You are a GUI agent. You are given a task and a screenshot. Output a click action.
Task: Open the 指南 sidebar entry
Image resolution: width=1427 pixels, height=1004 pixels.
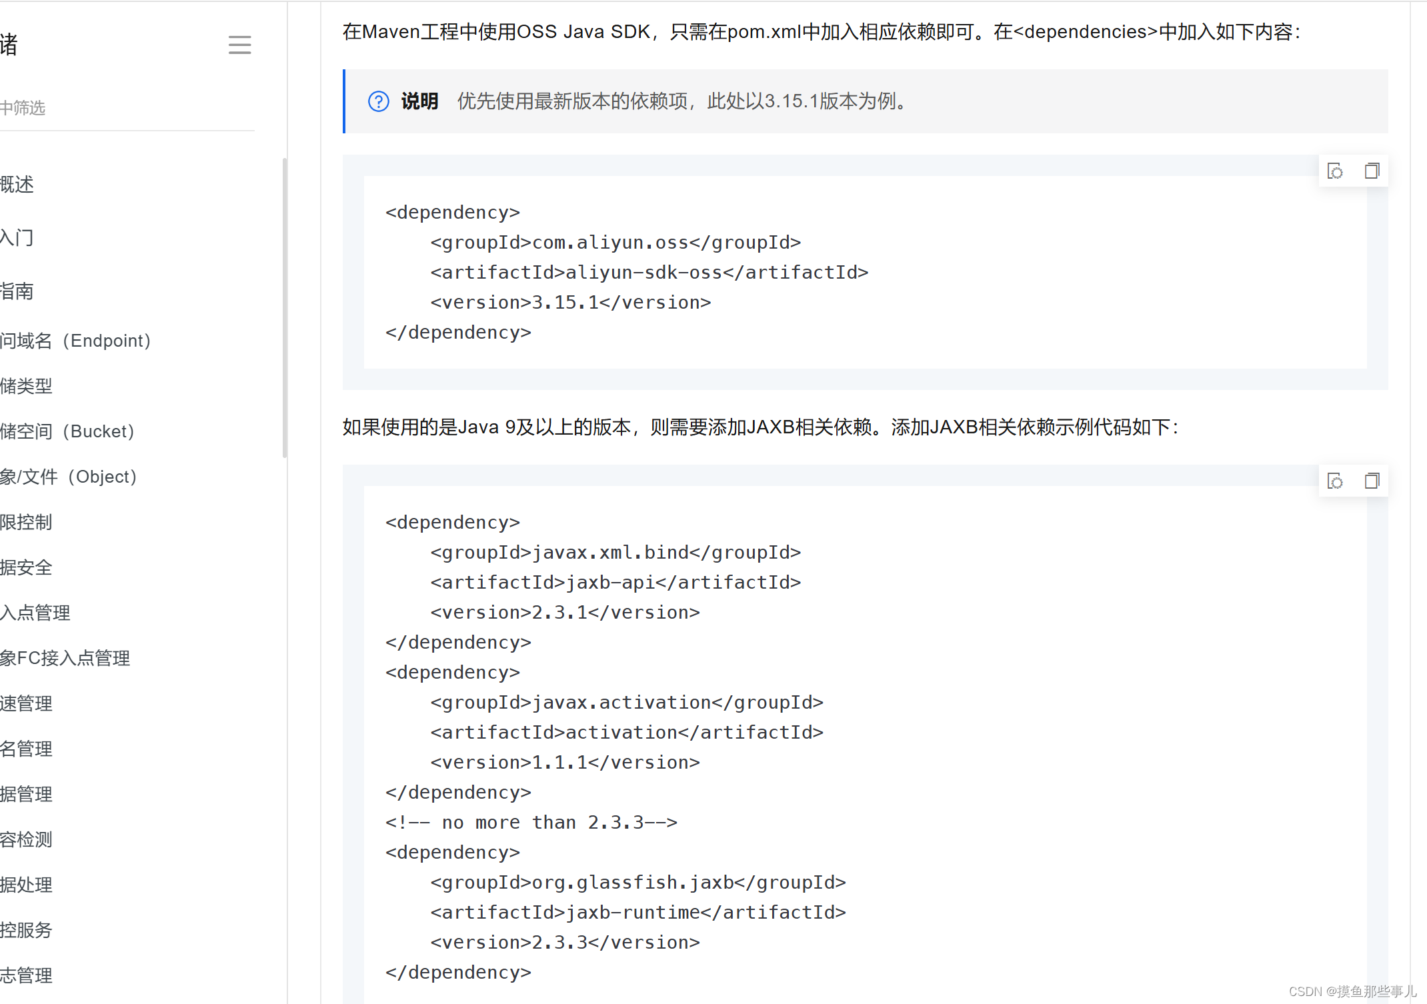[17, 291]
